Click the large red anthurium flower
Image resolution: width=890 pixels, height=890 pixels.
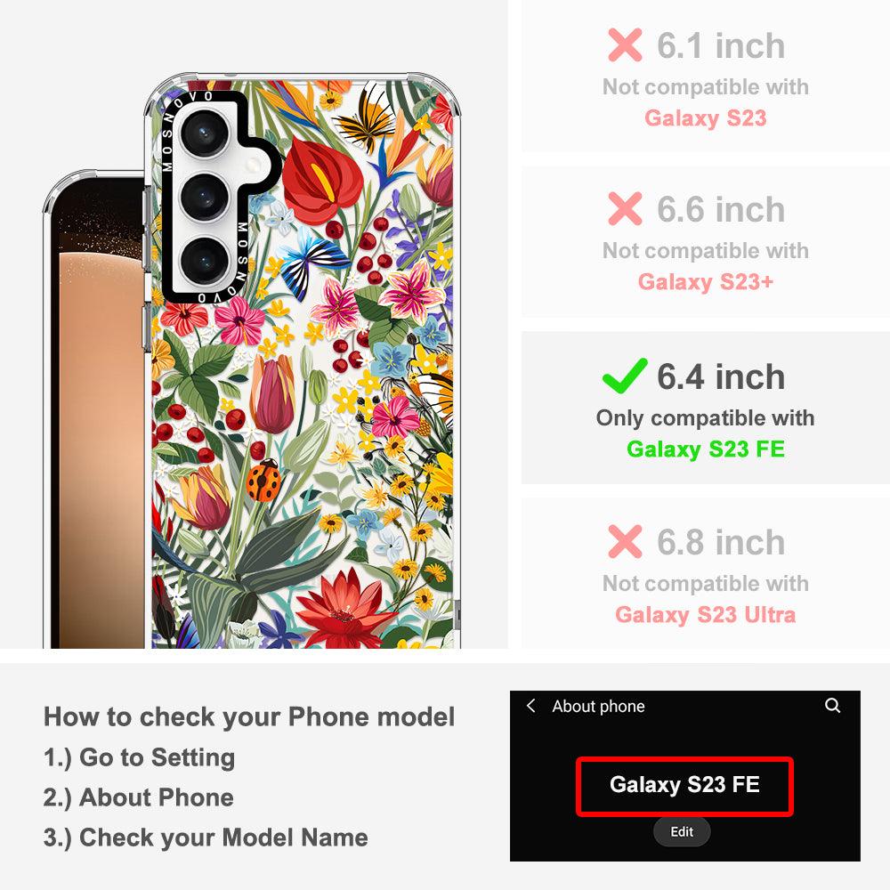coord(320,179)
